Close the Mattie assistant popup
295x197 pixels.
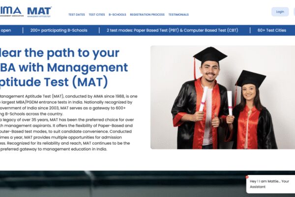tap(247, 177)
